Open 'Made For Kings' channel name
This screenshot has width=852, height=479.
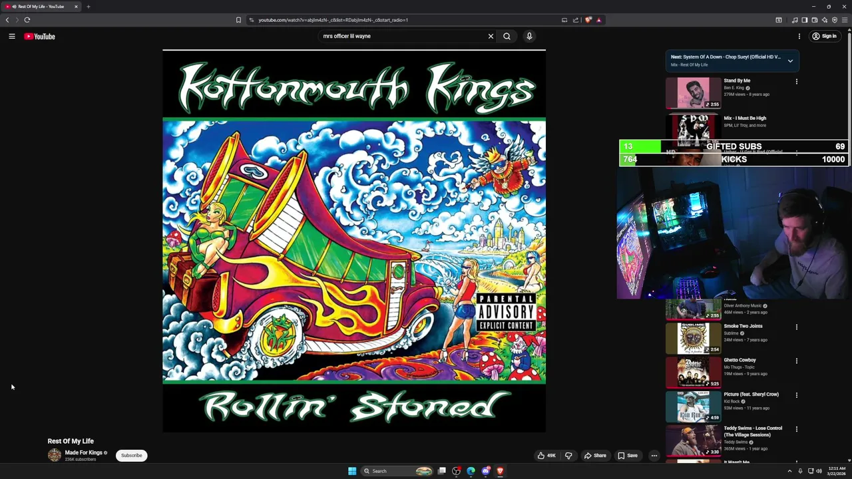pyautogui.click(x=83, y=452)
